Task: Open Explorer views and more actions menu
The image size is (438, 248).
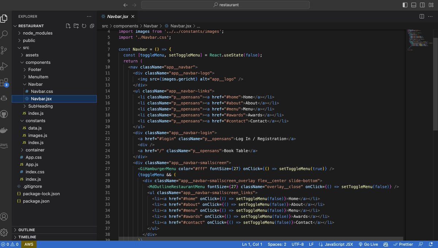Action: pyautogui.click(x=89, y=16)
